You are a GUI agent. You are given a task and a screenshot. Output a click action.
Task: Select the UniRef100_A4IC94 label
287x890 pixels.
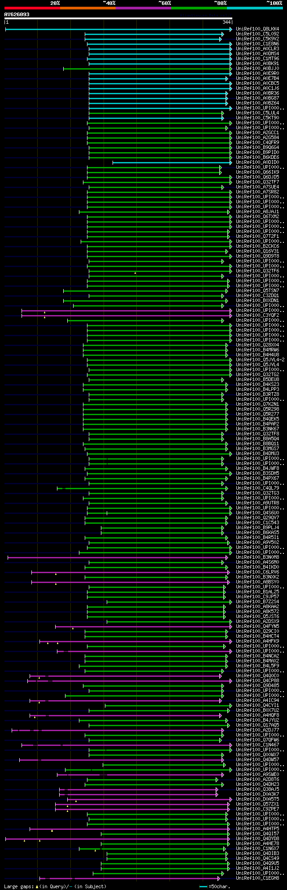tap(257, 701)
